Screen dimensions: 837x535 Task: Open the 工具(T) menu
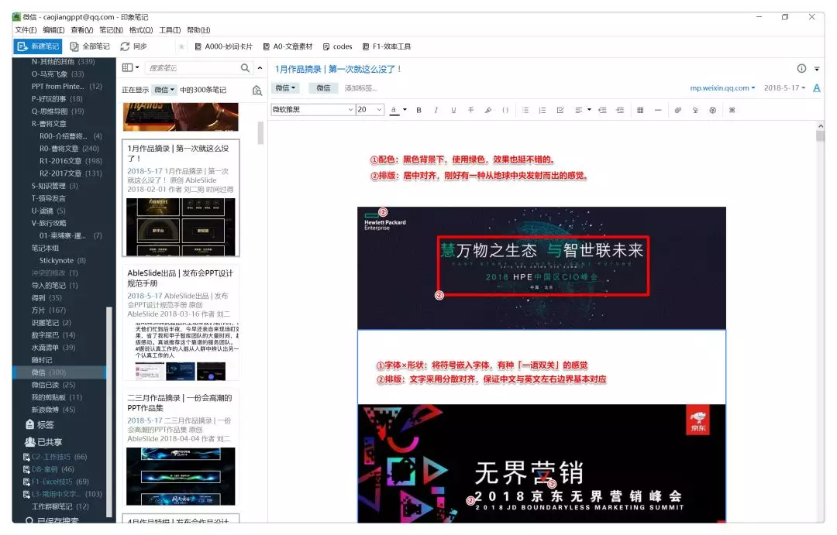pyautogui.click(x=170, y=30)
